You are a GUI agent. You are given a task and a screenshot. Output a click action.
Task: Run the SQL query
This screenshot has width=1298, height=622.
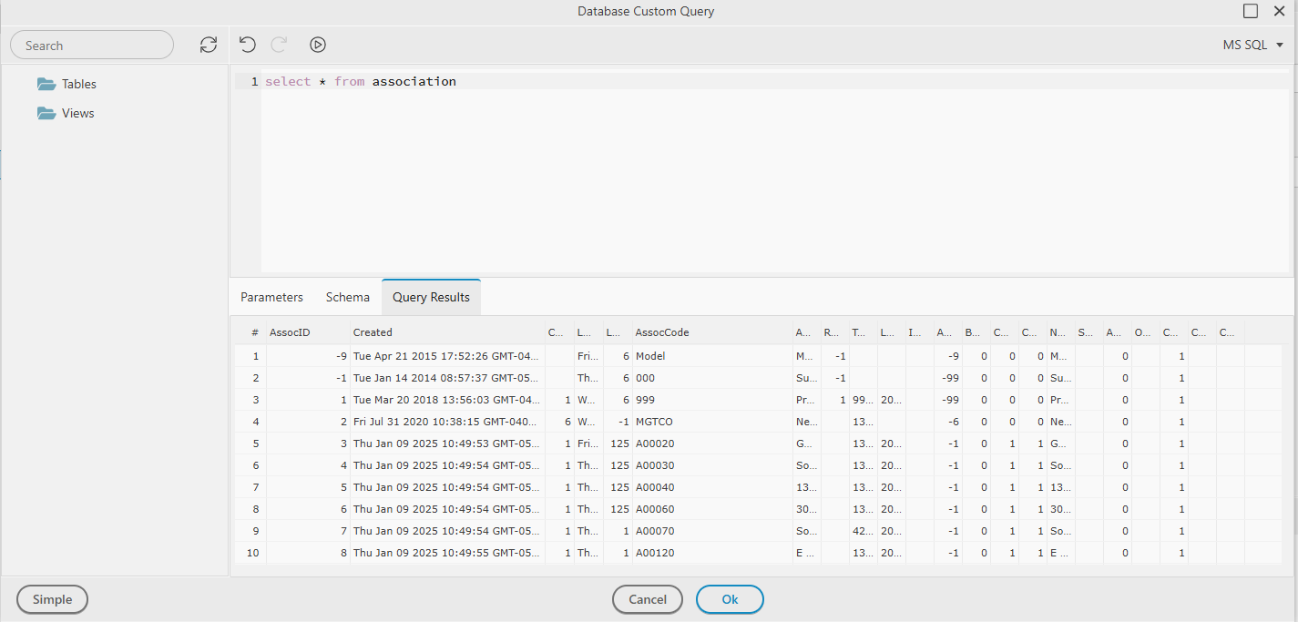coord(317,44)
